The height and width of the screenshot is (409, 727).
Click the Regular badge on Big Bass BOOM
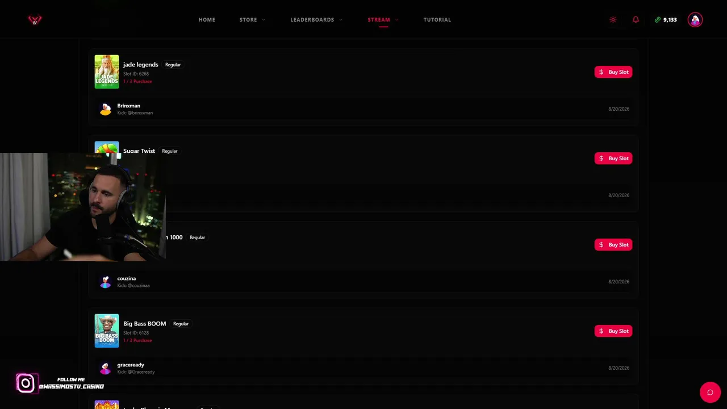tap(181, 324)
